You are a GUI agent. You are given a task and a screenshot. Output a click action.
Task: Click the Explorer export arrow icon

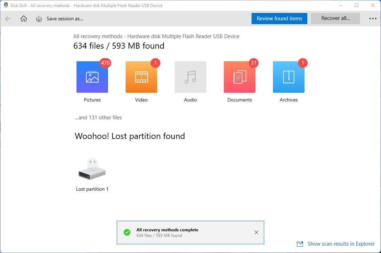(300, 244)
